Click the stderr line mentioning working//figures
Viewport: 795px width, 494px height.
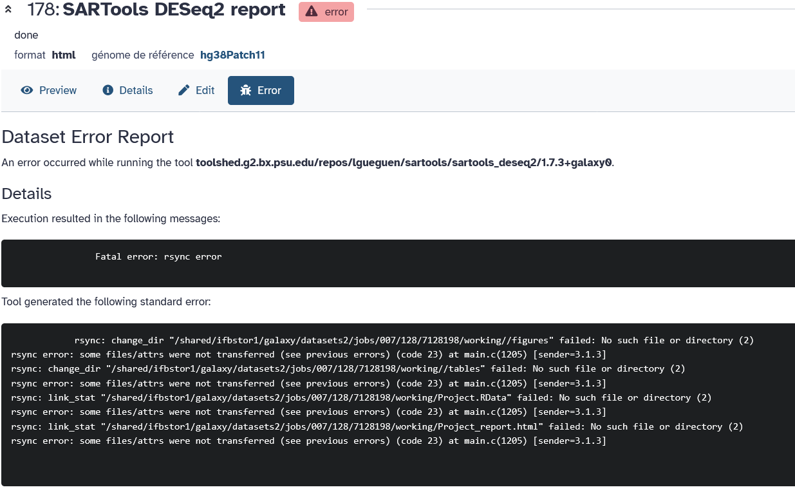click(x=413, y=340)
